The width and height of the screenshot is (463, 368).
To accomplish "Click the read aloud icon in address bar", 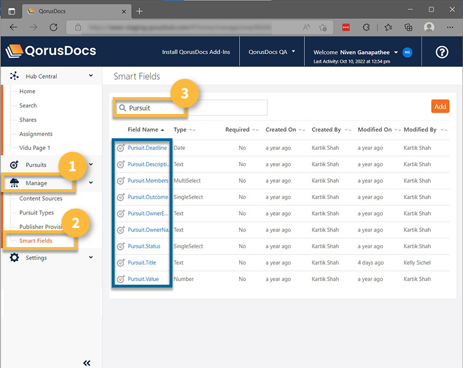I will (x=307, y=27).
